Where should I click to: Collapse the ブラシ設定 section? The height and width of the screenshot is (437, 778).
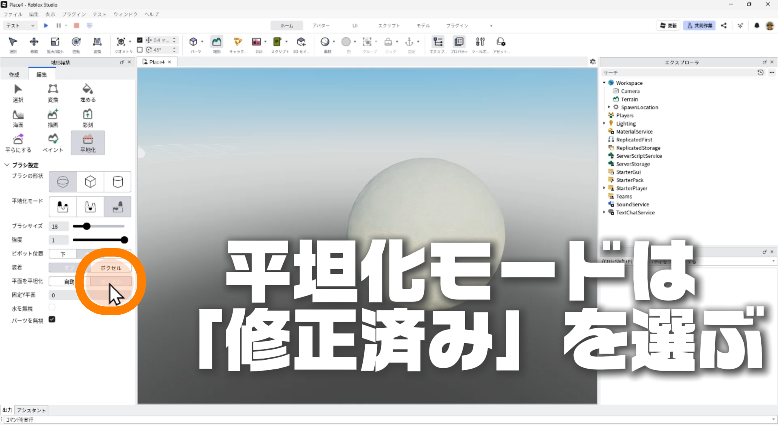coord(7,165)
